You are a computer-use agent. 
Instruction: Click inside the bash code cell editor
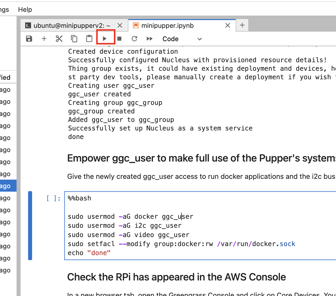tap(201, 226)
